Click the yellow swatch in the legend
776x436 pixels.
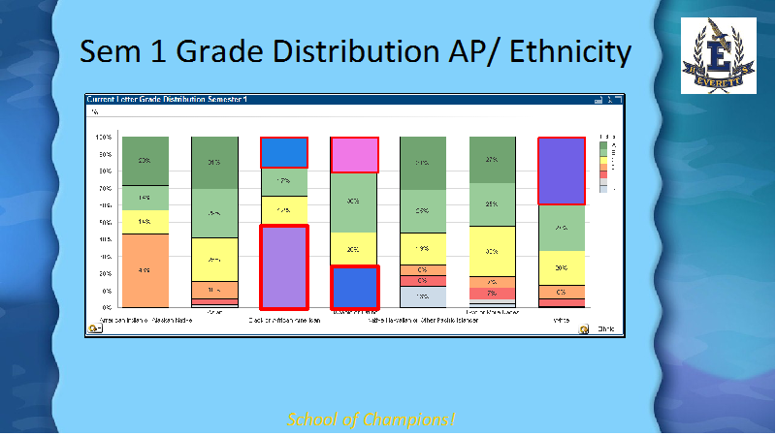click(603, 160)
